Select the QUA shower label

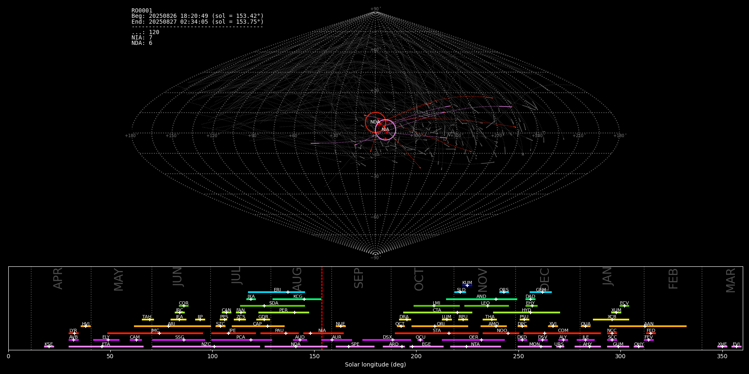pos(585,324)
